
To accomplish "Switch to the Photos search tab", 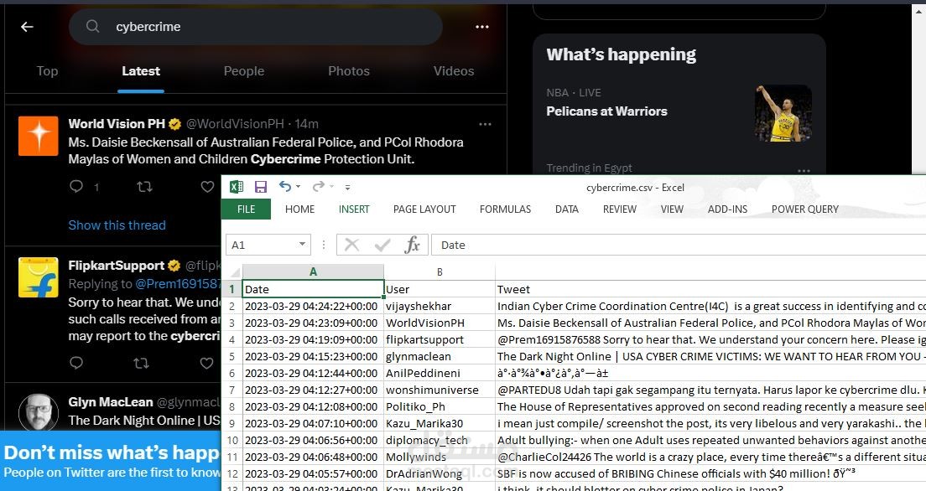I will tap(349, 71).
